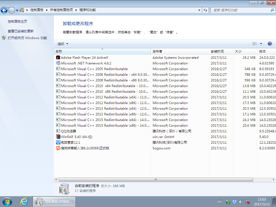
Task: Click the .NET Framework 4.6.2 icon
Action: click(x=58, y=63)
